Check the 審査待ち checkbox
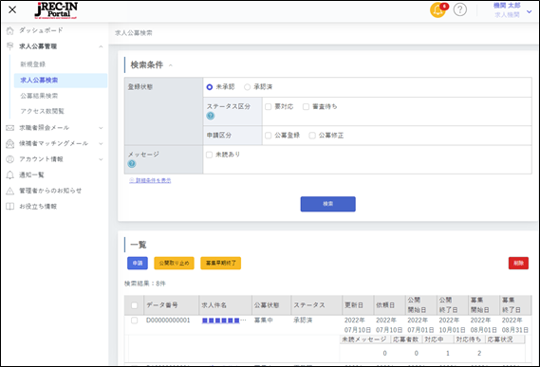 306,107
